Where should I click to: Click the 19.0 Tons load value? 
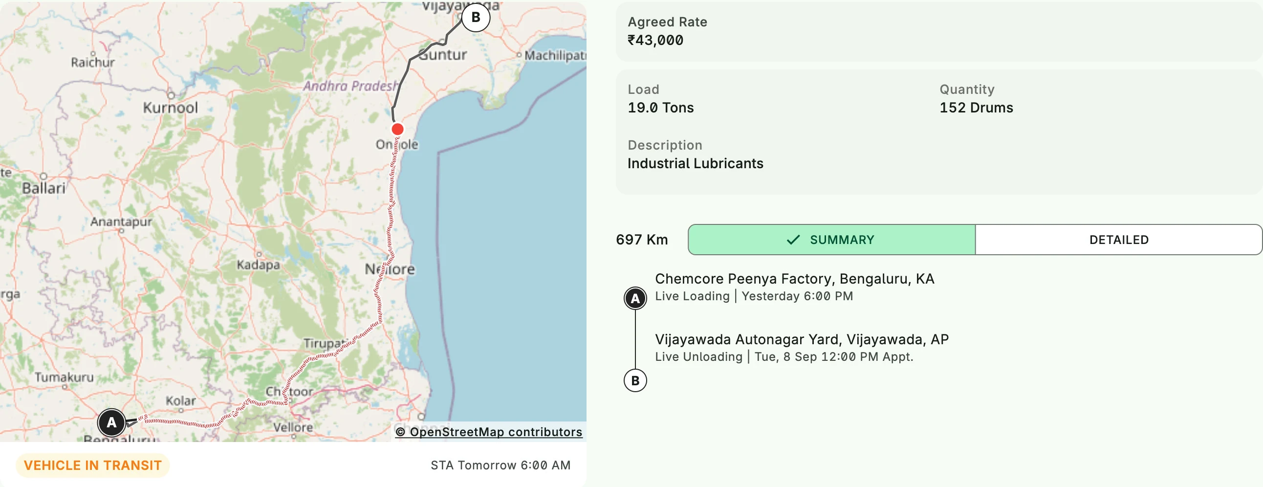(660, 108)
